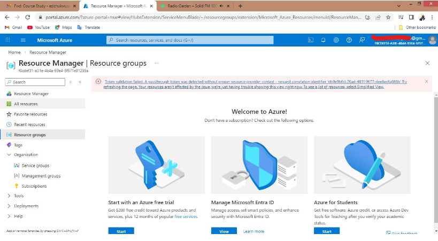
Task: Select Resource groups in the sidebar
Action: click(43, 135)
